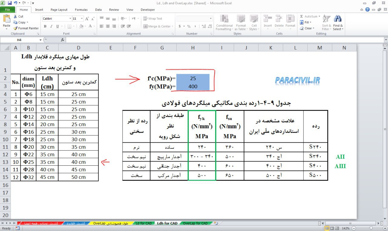Image resolution: width=388 pixels, height=231 pixels.
Task: Expand the Name Box dropdown
Action: pyautogui.click(x=41, y=40)
